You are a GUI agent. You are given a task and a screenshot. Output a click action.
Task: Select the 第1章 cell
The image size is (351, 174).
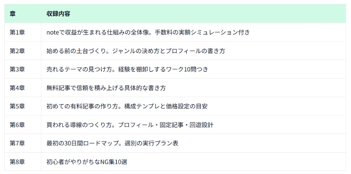23,32
